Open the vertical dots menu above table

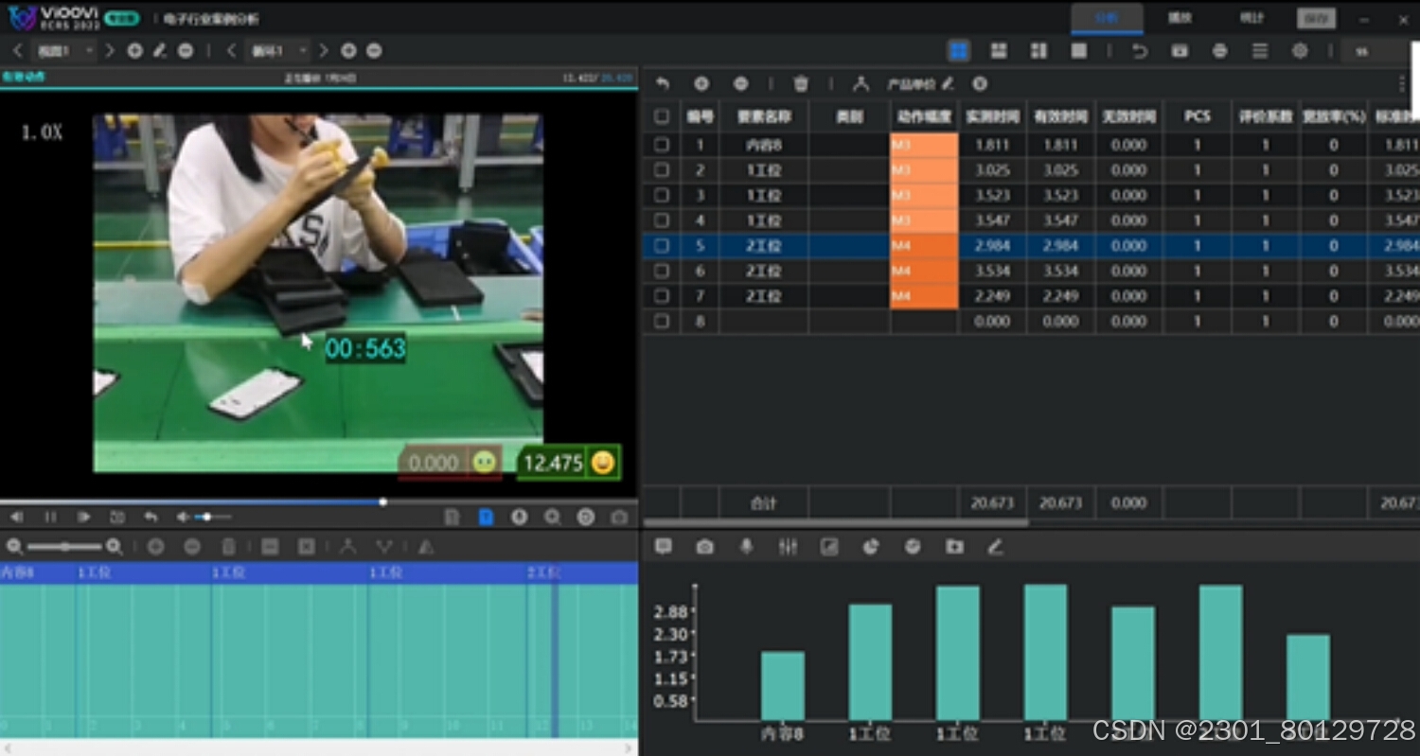click(x=1402, y=84)
